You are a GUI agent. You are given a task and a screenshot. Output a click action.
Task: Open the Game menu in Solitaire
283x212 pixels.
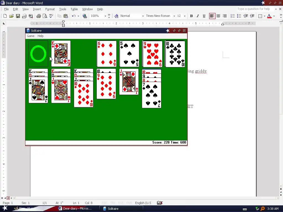30,36
